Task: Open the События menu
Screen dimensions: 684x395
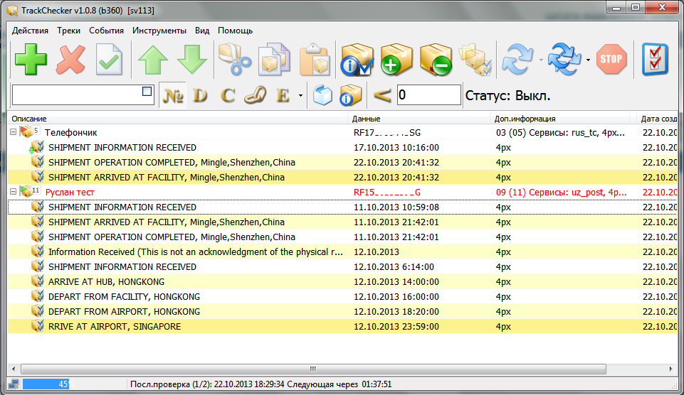Action: point(106,31)
